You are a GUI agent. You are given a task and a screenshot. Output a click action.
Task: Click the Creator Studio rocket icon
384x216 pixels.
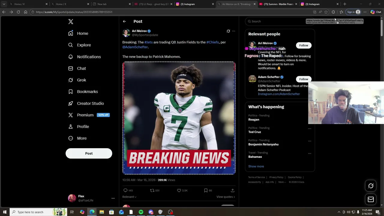tap(70, 103)
